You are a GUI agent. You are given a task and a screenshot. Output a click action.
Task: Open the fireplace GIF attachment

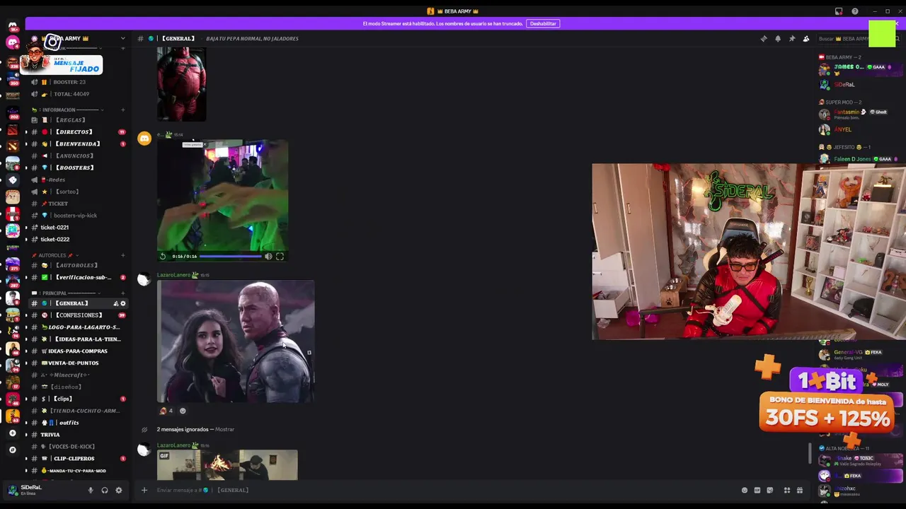pyautogui.click(x=227, y=464)
